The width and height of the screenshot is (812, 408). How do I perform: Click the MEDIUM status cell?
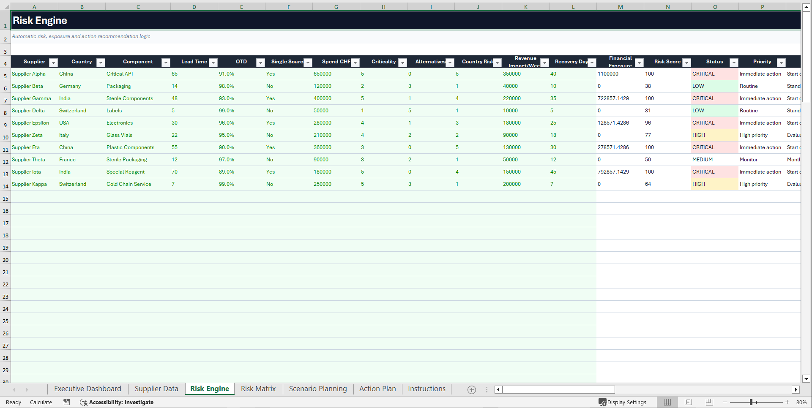[715, 160]
